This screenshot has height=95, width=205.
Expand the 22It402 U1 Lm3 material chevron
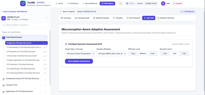coord(47,18)
